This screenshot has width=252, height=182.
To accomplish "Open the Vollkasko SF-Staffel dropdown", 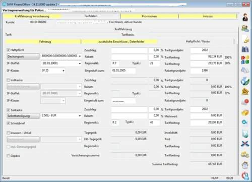I will coord(80,93).
